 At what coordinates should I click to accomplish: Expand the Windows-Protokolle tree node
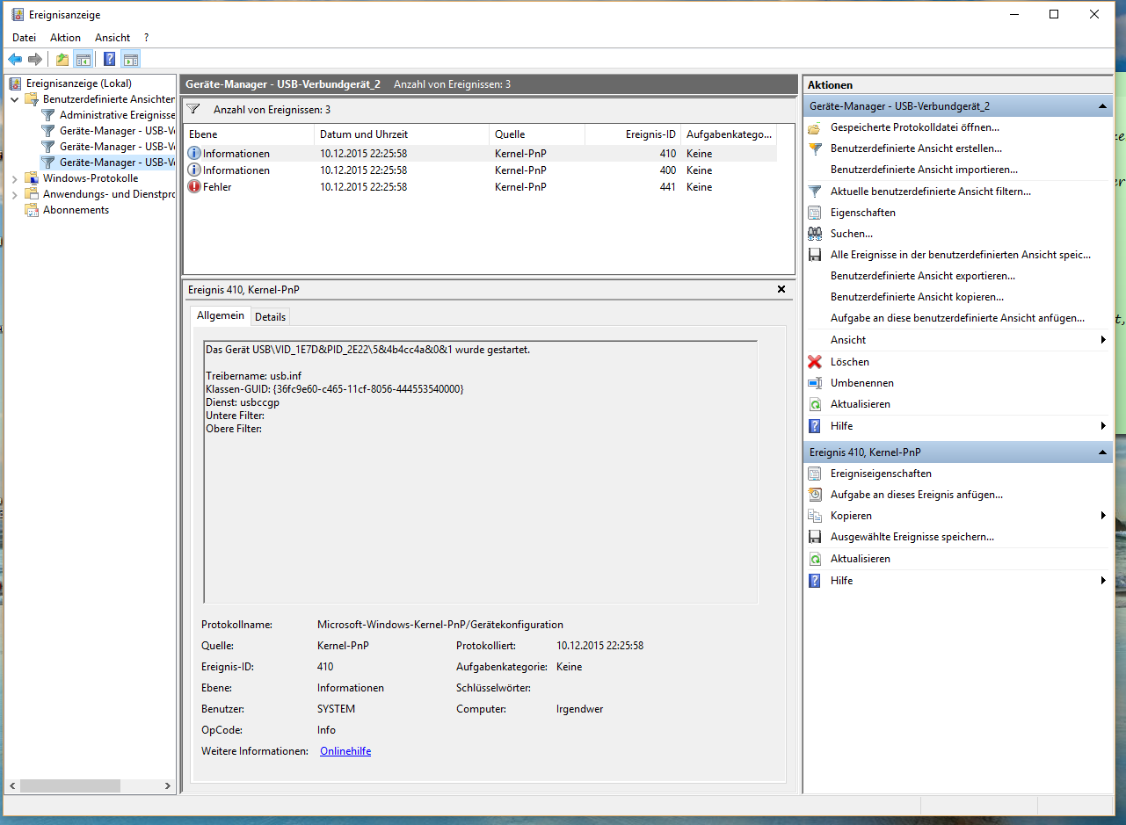coord(15,178)
